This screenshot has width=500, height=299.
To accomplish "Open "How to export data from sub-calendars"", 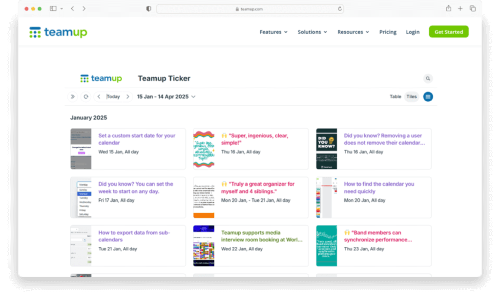I will [x=134, y=236].
